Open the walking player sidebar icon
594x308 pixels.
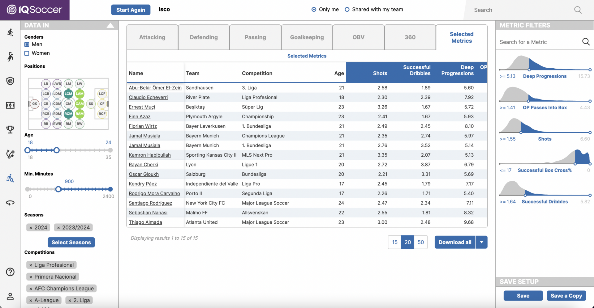pyautogui.click(x=10, y=57)
